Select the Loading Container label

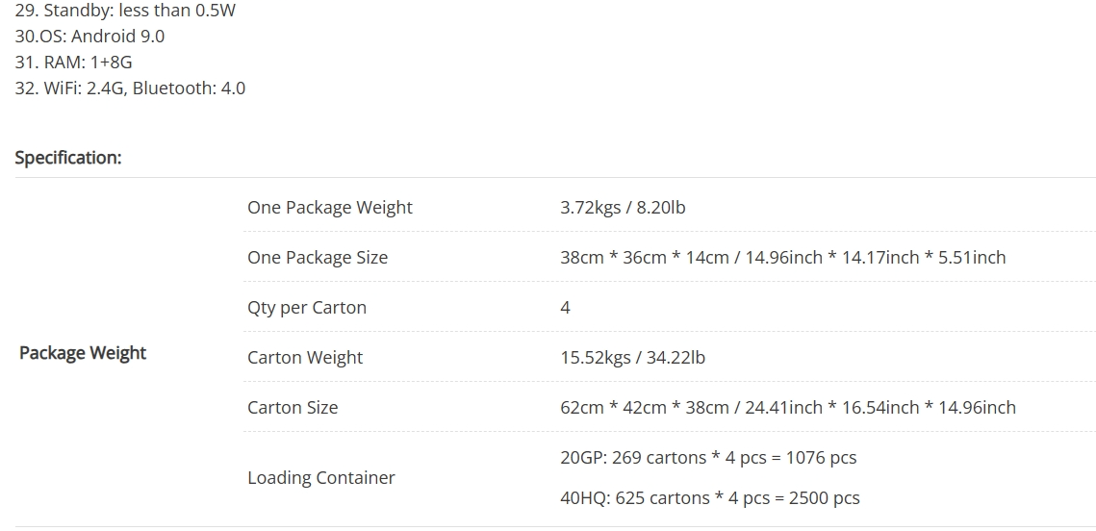point(320,478)
